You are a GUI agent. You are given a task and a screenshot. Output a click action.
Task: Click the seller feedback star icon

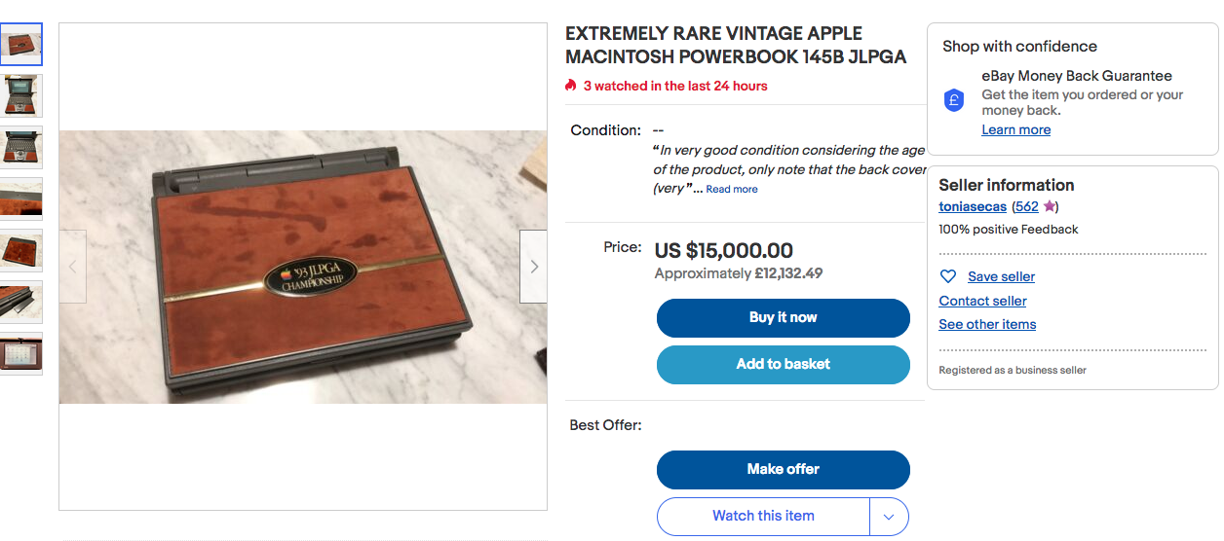[x=1049, y=206]
